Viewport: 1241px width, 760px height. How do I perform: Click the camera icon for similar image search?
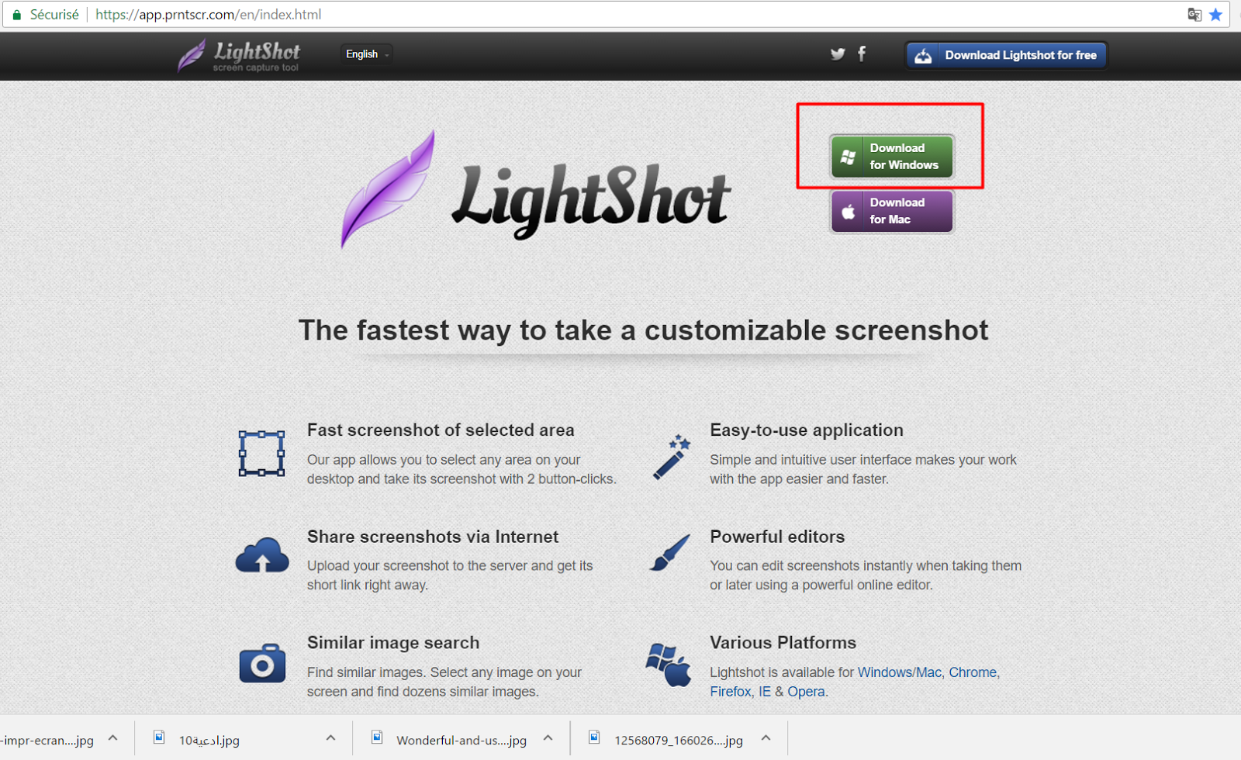pyautogui.click(x=262, y=663)
